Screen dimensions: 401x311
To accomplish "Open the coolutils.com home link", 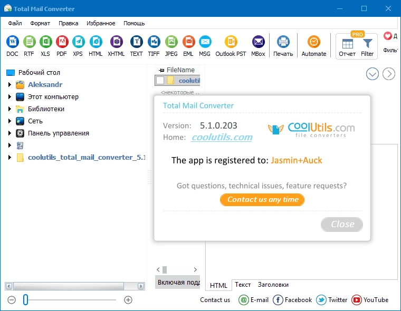I will click(222, 137).
